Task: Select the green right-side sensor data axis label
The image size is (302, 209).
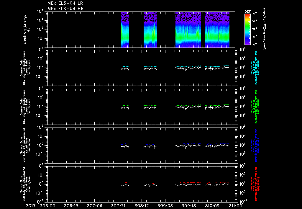Action: [255, 107]
